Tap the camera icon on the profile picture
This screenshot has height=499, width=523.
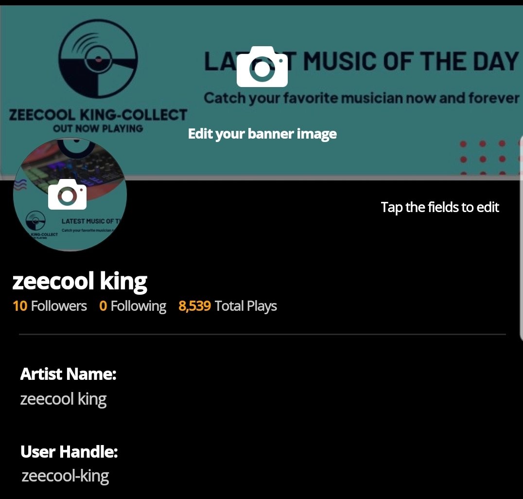(68, 194)
